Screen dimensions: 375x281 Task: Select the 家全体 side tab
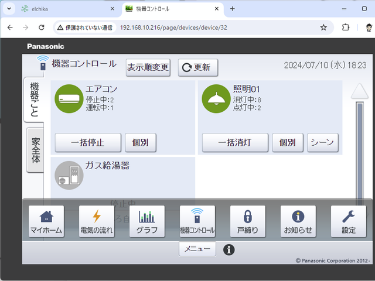pos(35,150)
